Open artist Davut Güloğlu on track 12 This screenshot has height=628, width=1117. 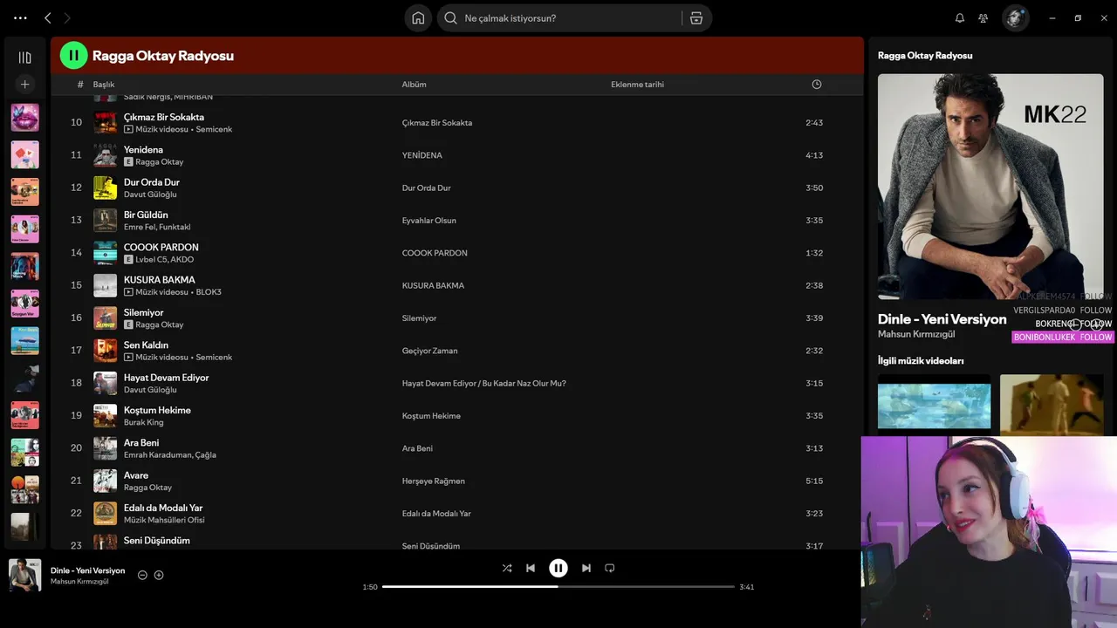click(150, 195)
